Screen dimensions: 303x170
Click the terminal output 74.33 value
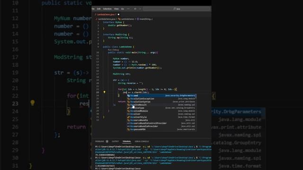(105, 155)
